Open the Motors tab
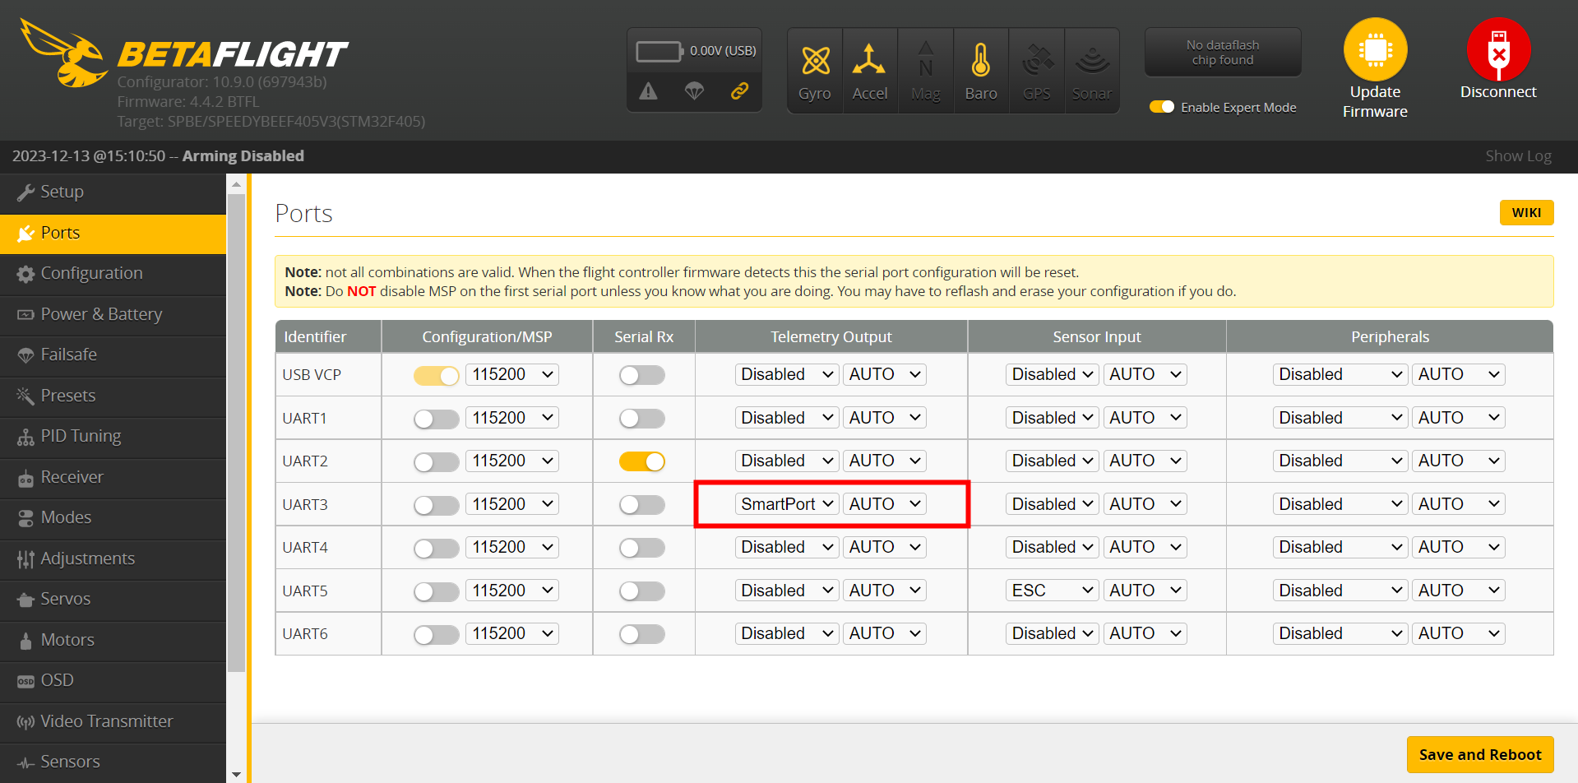Image resolution: width=1578 pixels, height=783 pixels. [x=113, y=641]
